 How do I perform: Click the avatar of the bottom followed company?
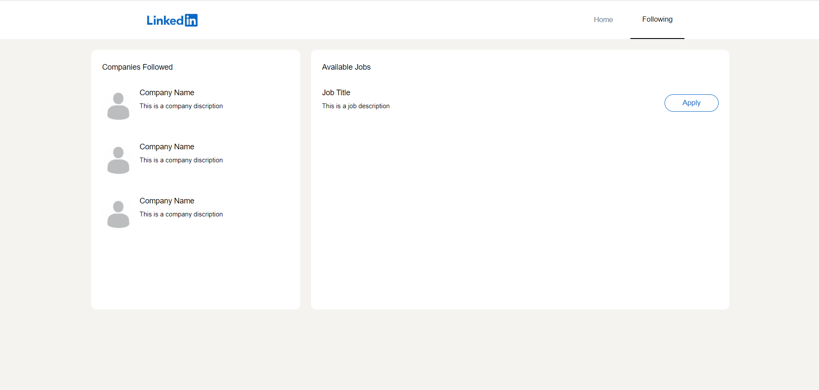click(x=118, y=213)
